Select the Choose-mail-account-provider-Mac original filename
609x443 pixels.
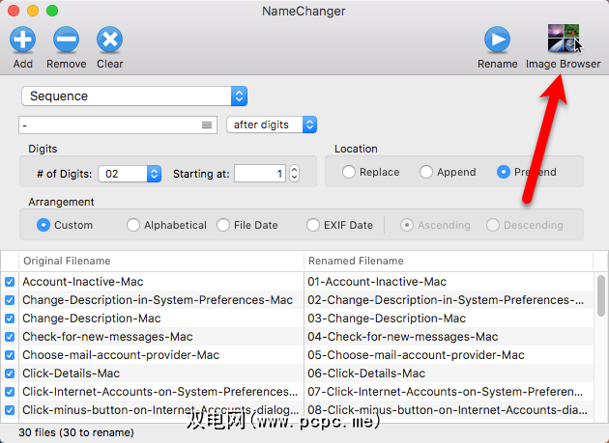click(121, 355)
